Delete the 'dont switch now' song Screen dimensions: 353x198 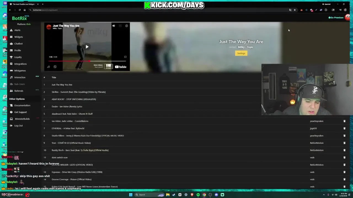pyautogui.click(x=344, y=158)
